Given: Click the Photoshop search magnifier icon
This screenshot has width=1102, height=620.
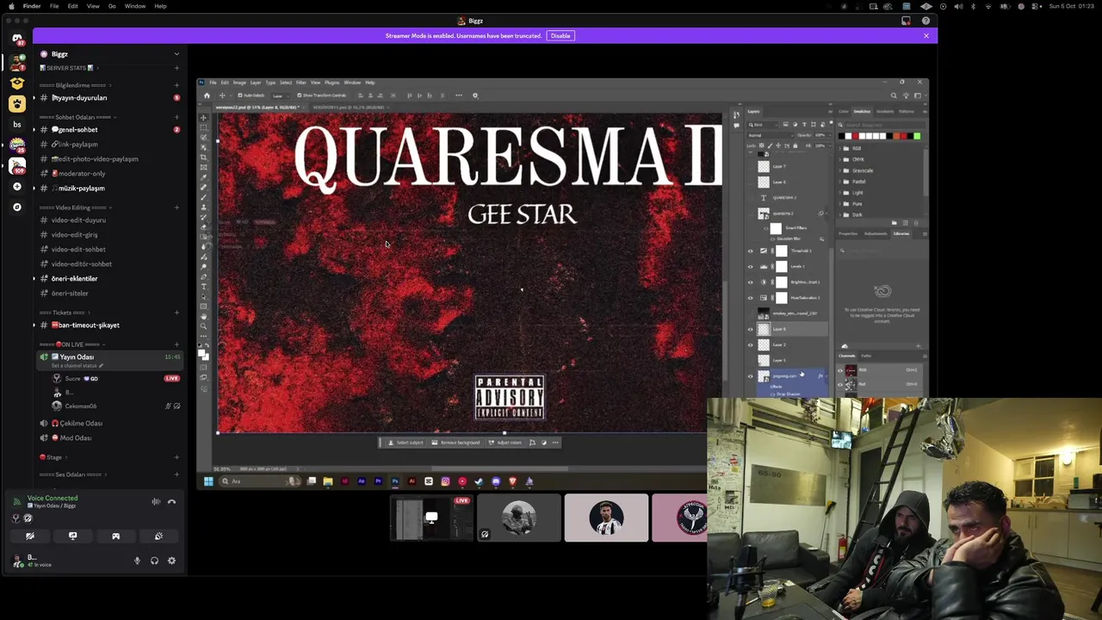Looking at the screenshot, I should [x=894, y=96].
